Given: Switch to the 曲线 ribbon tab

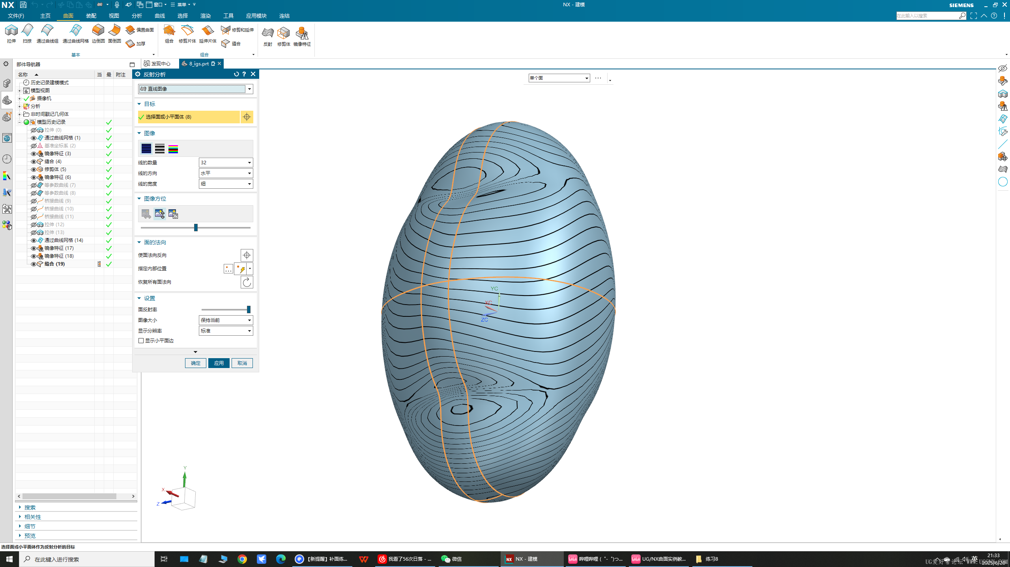Looking at the screenshot, I should click(160, 16).
